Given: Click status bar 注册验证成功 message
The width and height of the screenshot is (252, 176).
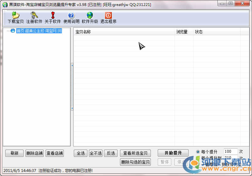Looking at the screenshot, I should click(x=66, y=171).
